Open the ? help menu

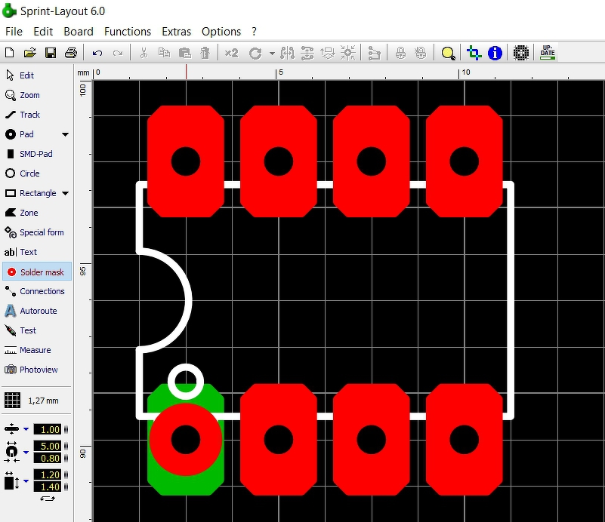click(254, 32)
